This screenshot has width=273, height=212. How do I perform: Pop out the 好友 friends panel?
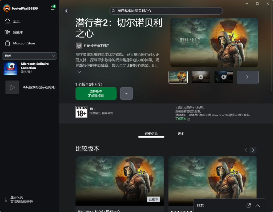[249, 205]
